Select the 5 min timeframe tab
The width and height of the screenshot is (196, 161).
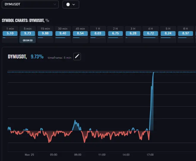pyautogui.click(x=28, y=34)
